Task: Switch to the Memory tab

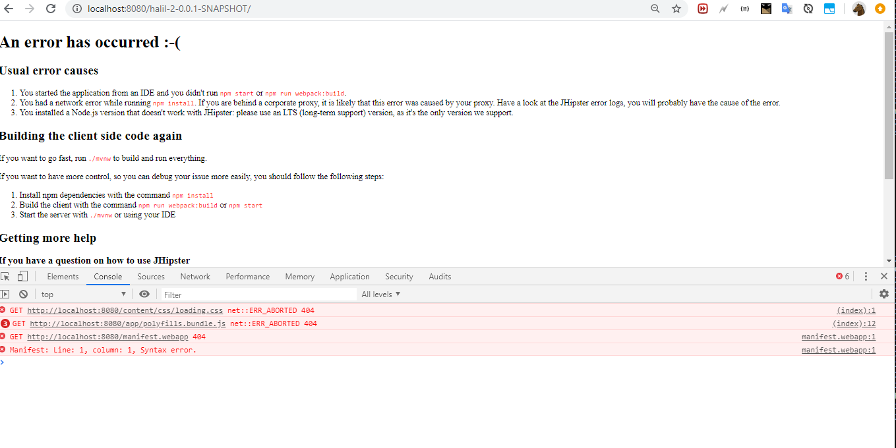Action: click(300, 277)
